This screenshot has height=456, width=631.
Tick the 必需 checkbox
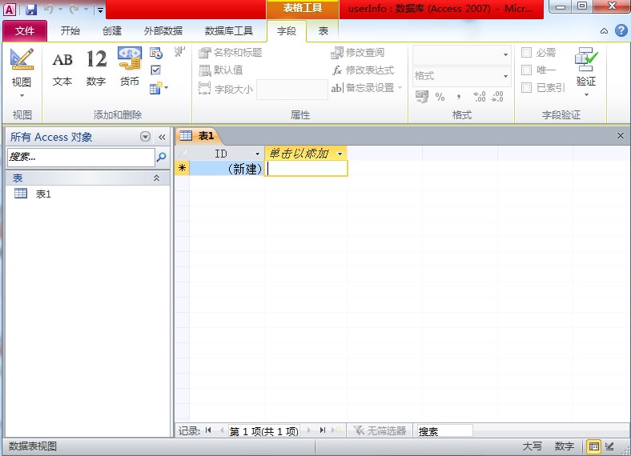coord(526,52)
